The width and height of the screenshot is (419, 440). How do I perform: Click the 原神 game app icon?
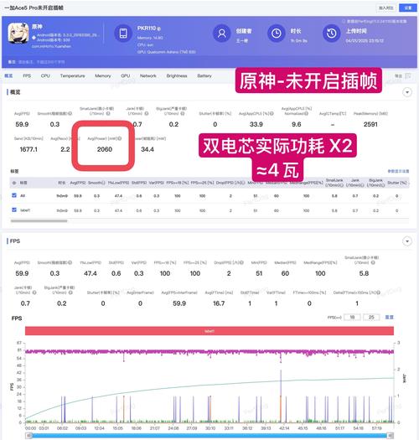tap(18, 34)
